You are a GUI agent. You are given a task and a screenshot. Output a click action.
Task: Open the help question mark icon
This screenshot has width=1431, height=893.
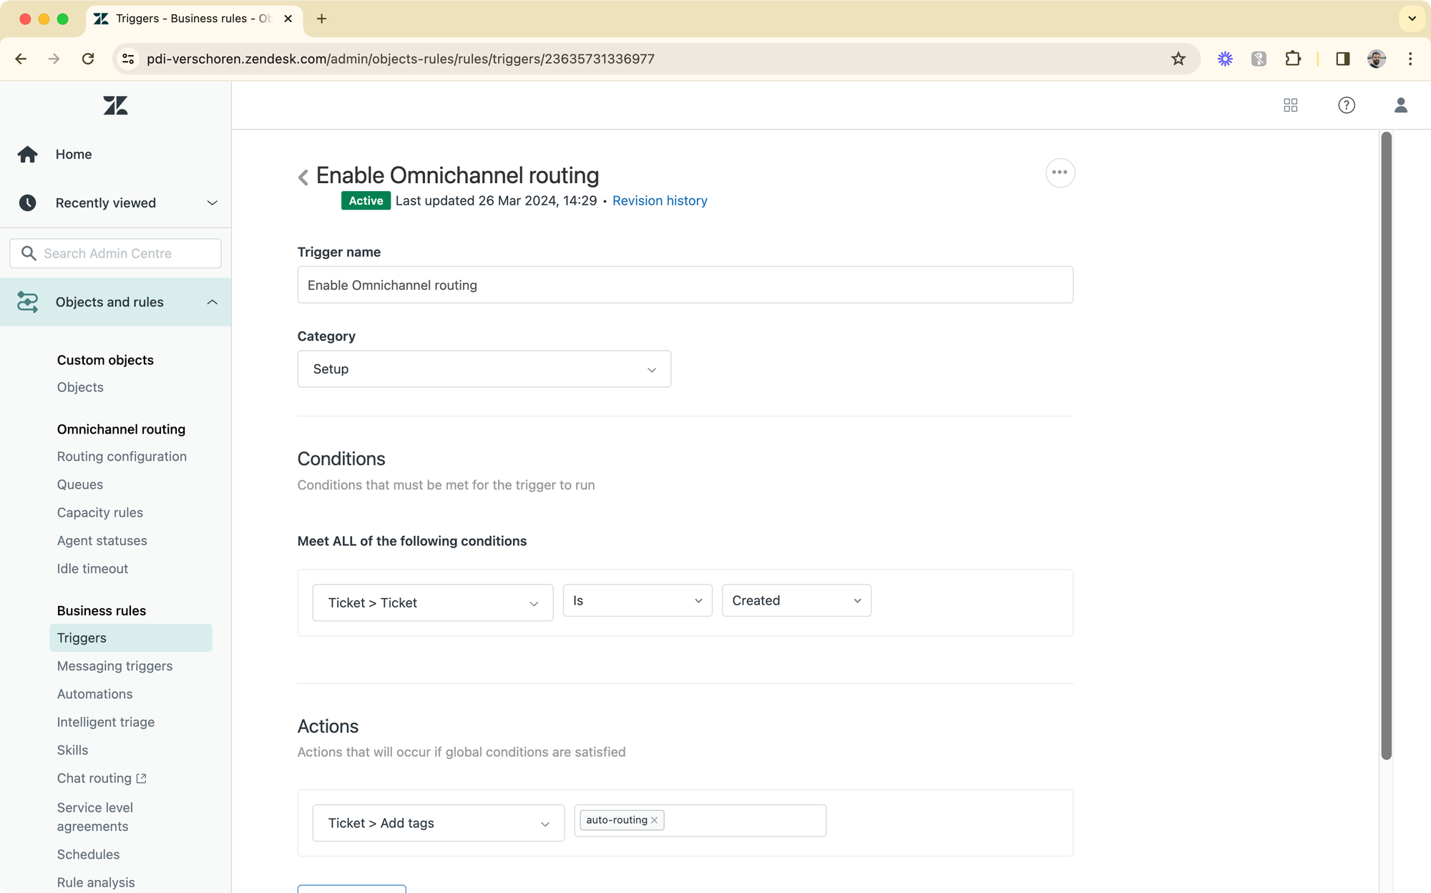pos(1346,105)
